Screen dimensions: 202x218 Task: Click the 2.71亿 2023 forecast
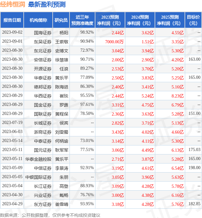pos(118,159)
